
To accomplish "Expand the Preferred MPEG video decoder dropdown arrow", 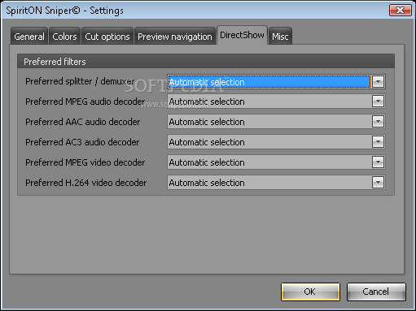I will (378, 162).
